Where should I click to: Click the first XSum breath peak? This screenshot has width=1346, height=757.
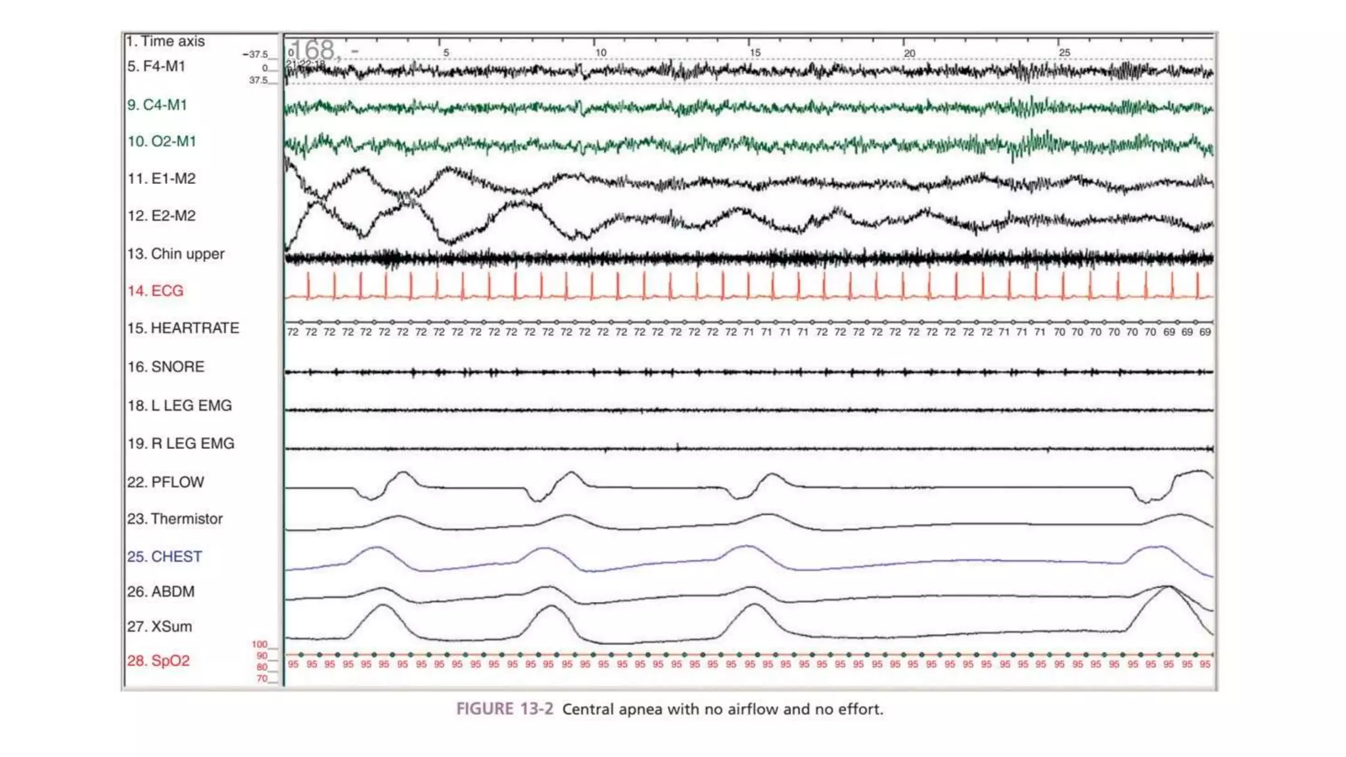[x=382, y=606]
